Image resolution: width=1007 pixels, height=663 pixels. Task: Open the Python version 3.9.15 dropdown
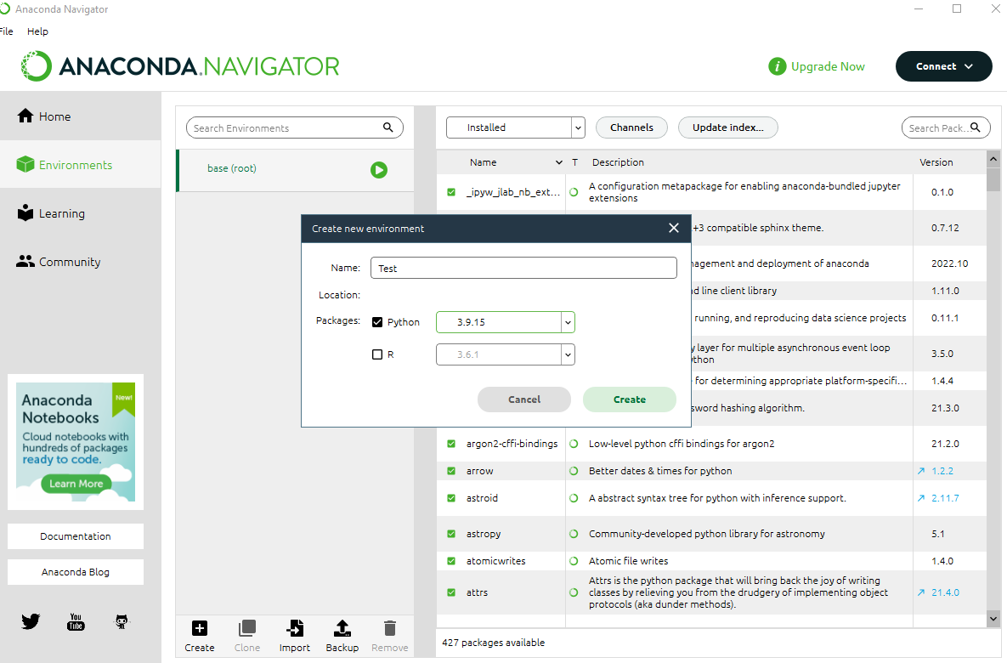pos(506,322)
